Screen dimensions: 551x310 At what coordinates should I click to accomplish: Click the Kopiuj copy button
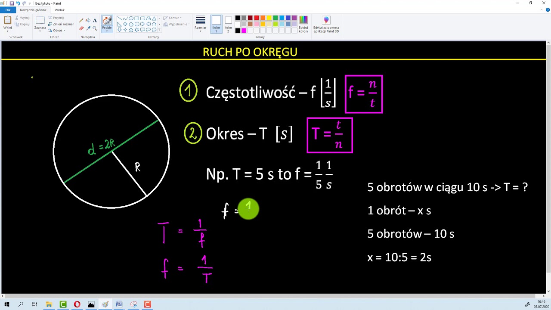pyautogui.click(x=22, y=24)
